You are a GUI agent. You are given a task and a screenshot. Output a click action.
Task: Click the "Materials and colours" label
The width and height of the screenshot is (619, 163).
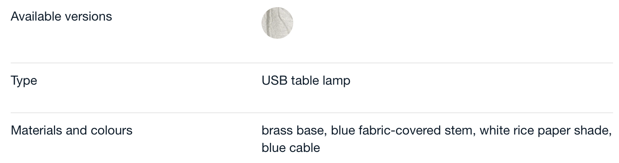(71, 130)
